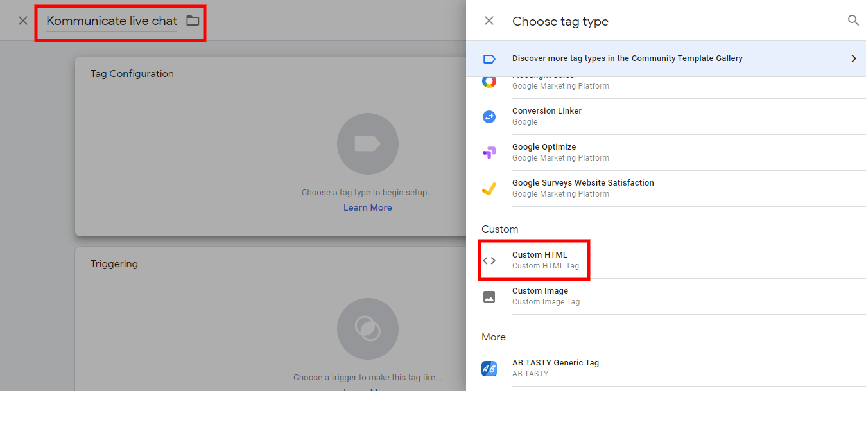Click the Google Optimize tag icon

point(489,153)
